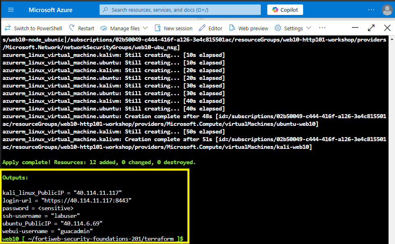Image resolution: width=395 pixels, height=244 pixels.
Task: Click the ssh-username value "labuser"
Action: pos(65,216)
